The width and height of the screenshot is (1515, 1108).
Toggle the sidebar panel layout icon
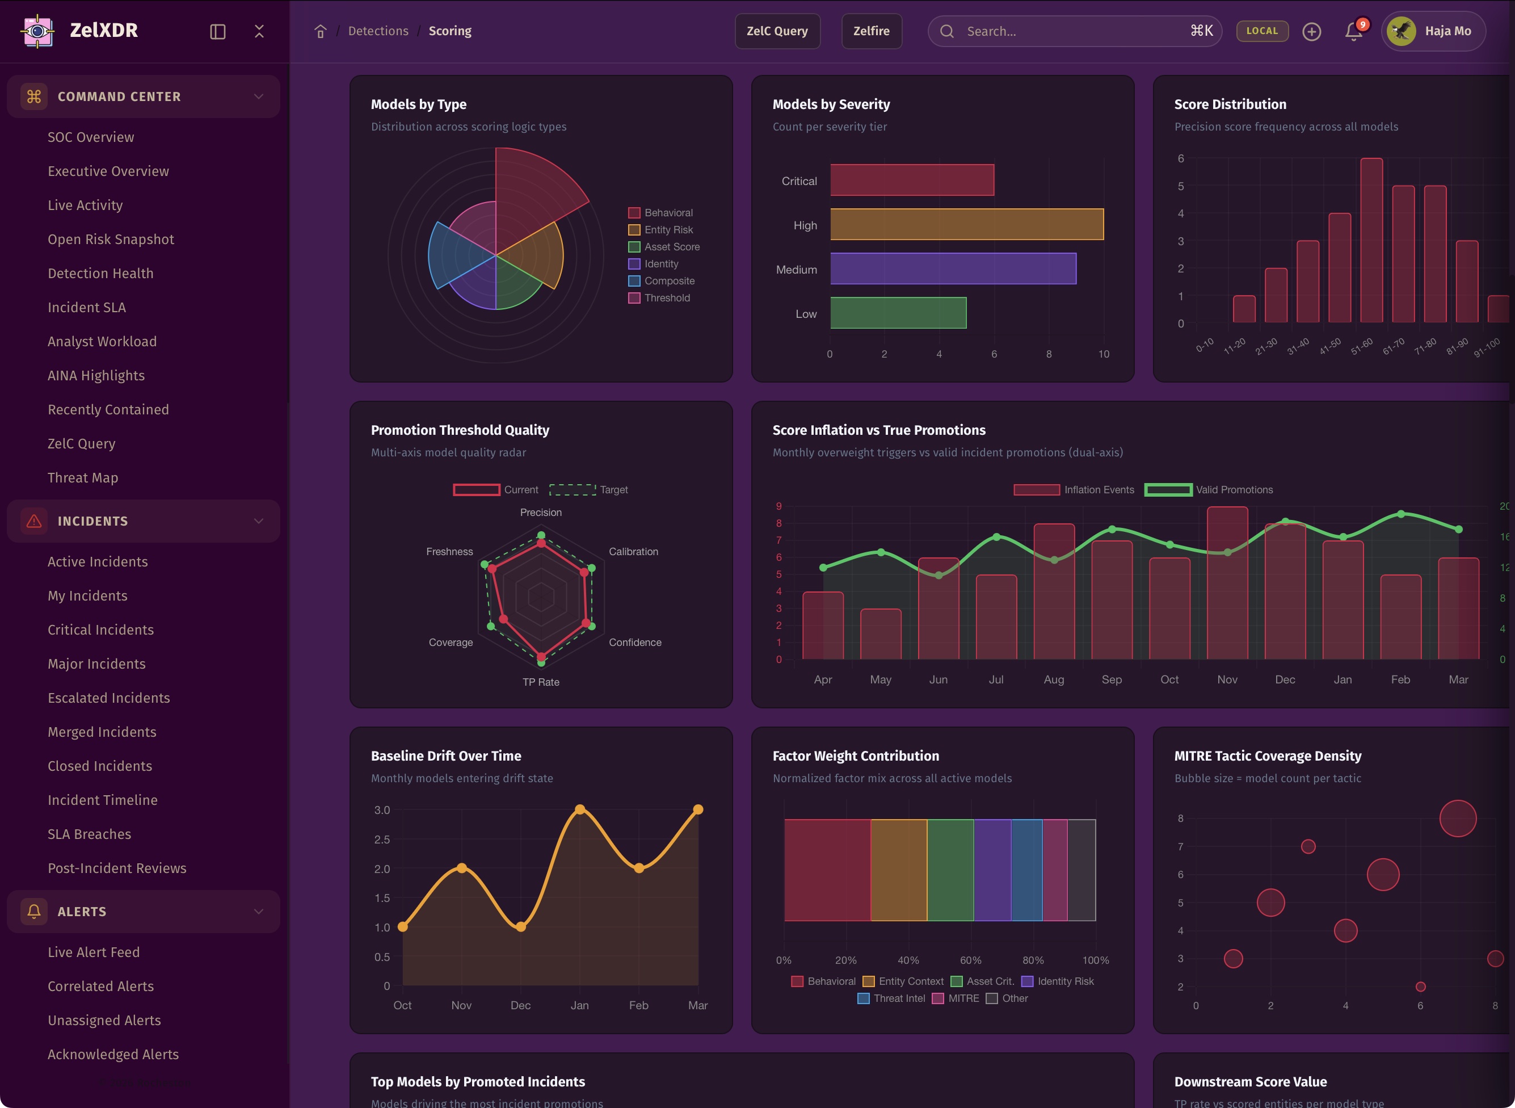click(x=217, y=32)
